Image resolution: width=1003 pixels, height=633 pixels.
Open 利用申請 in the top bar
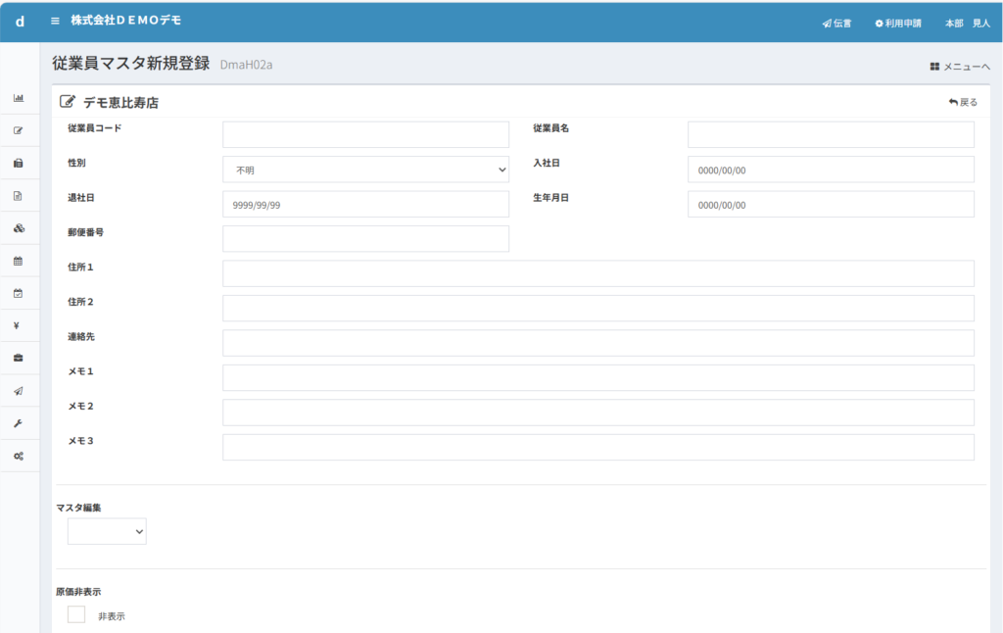click(898, 23)
